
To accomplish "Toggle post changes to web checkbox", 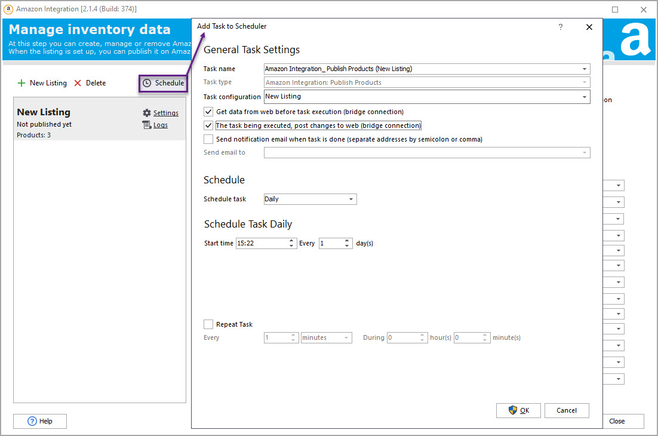I will pyautogui.click(x=208, y=125).
